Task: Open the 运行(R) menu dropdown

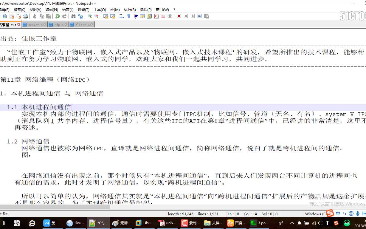Action: [129, 10]
